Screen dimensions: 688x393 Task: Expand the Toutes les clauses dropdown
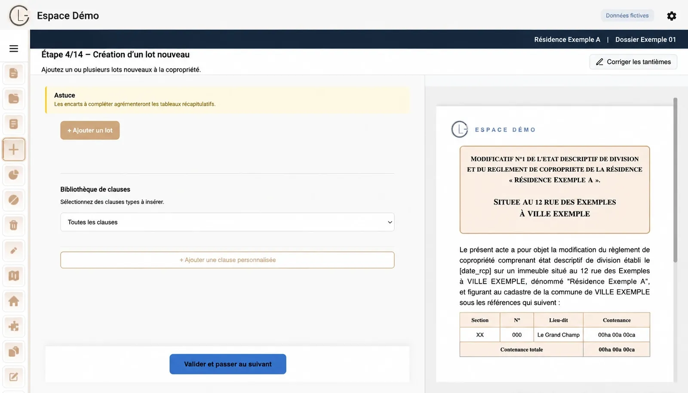(227, 222)
